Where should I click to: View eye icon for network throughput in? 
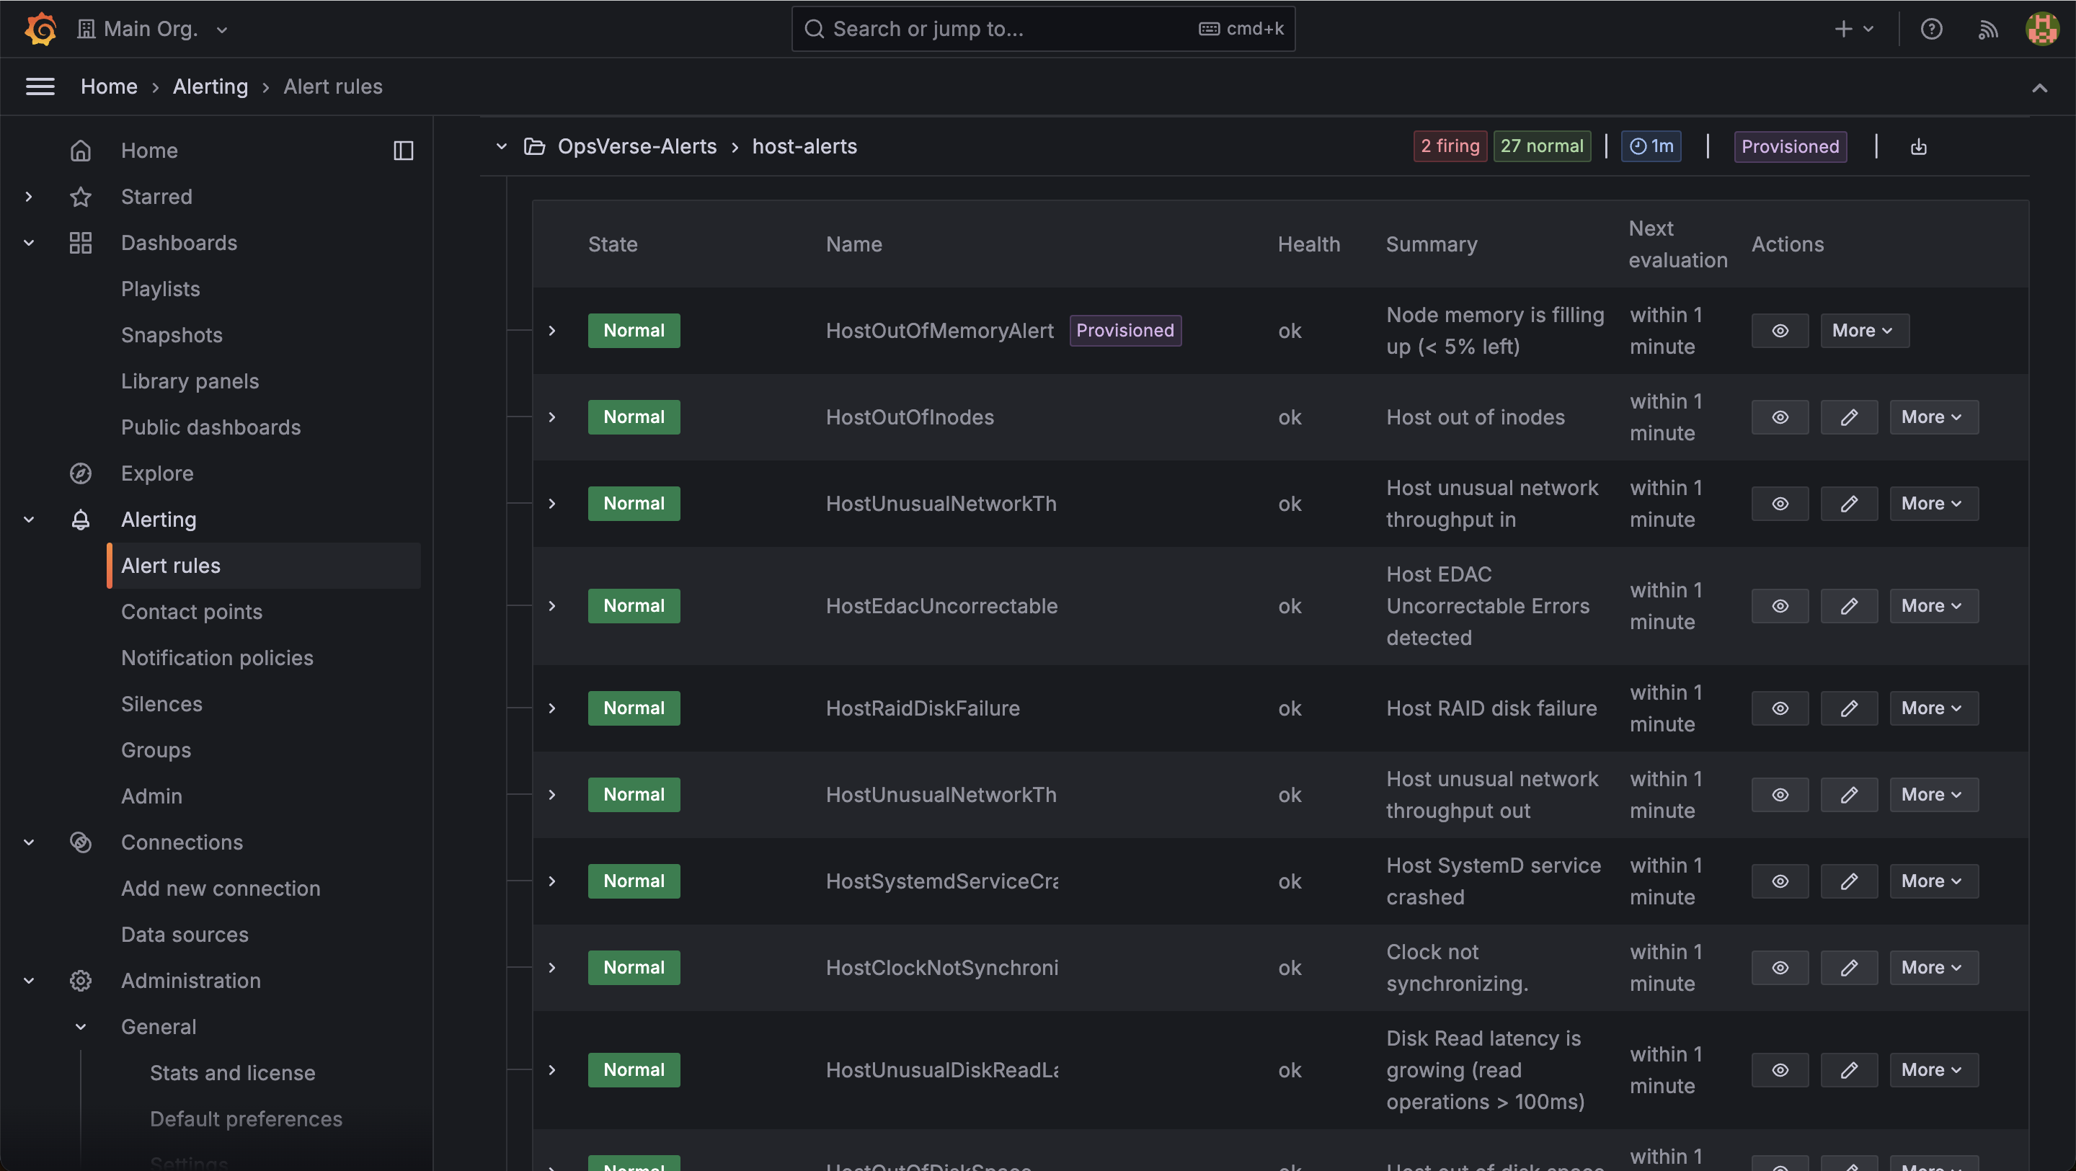1780,504
